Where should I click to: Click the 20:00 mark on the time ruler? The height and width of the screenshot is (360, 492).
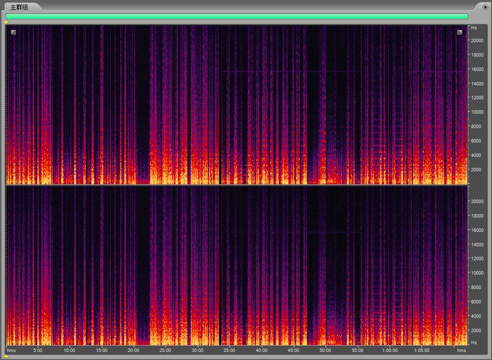tap(133, 350)
